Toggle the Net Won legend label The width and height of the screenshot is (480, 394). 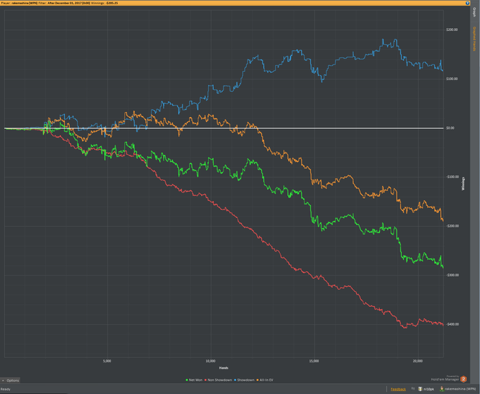[195, 380]
